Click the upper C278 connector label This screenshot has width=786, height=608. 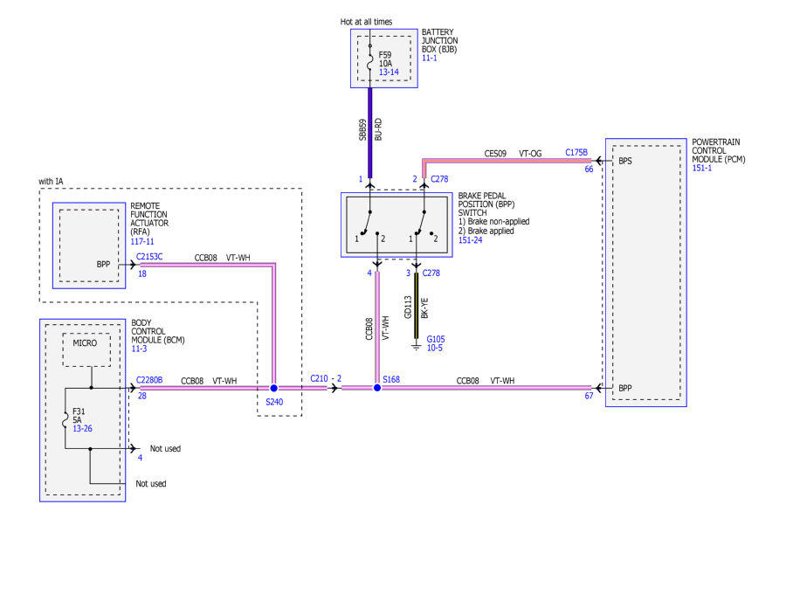click(439, 179)
